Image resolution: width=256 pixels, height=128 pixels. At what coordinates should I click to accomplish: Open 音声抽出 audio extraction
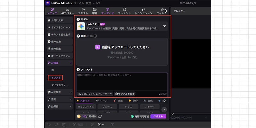click(60, 49)
